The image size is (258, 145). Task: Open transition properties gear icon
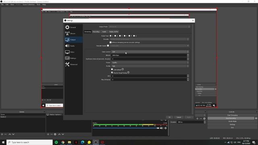[204, 118]
